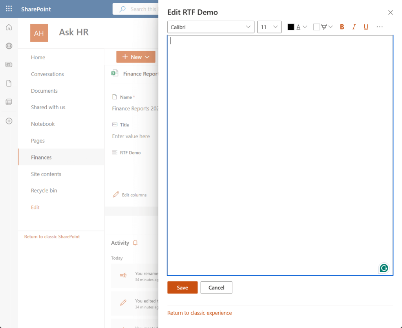This screenshot has height=328, width=402.
Task: Open the SharePoint app launcher grid
Action: [x=9, y=9]
